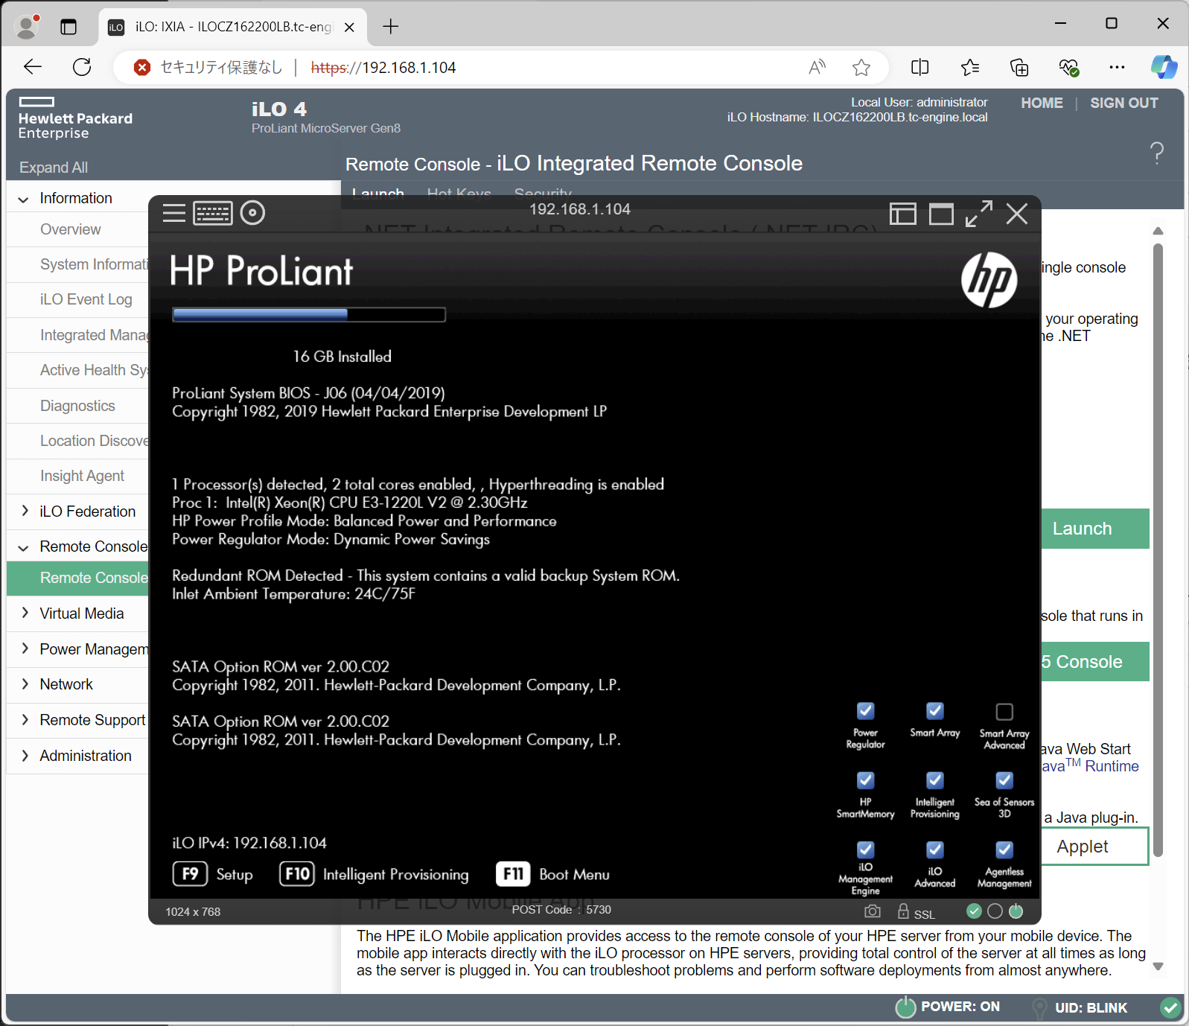Click the SIGN OUT link

coord(1124,103)
